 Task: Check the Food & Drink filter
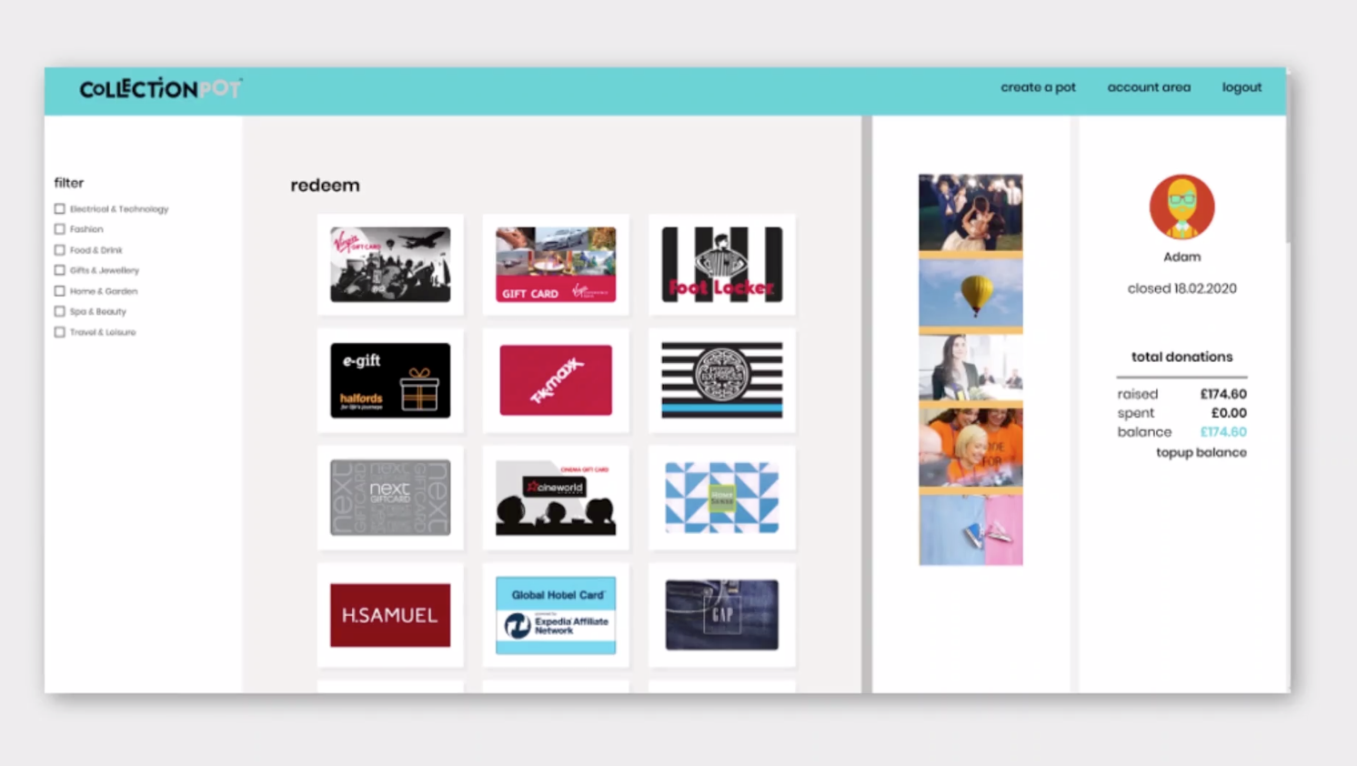[x=60, y=250]
